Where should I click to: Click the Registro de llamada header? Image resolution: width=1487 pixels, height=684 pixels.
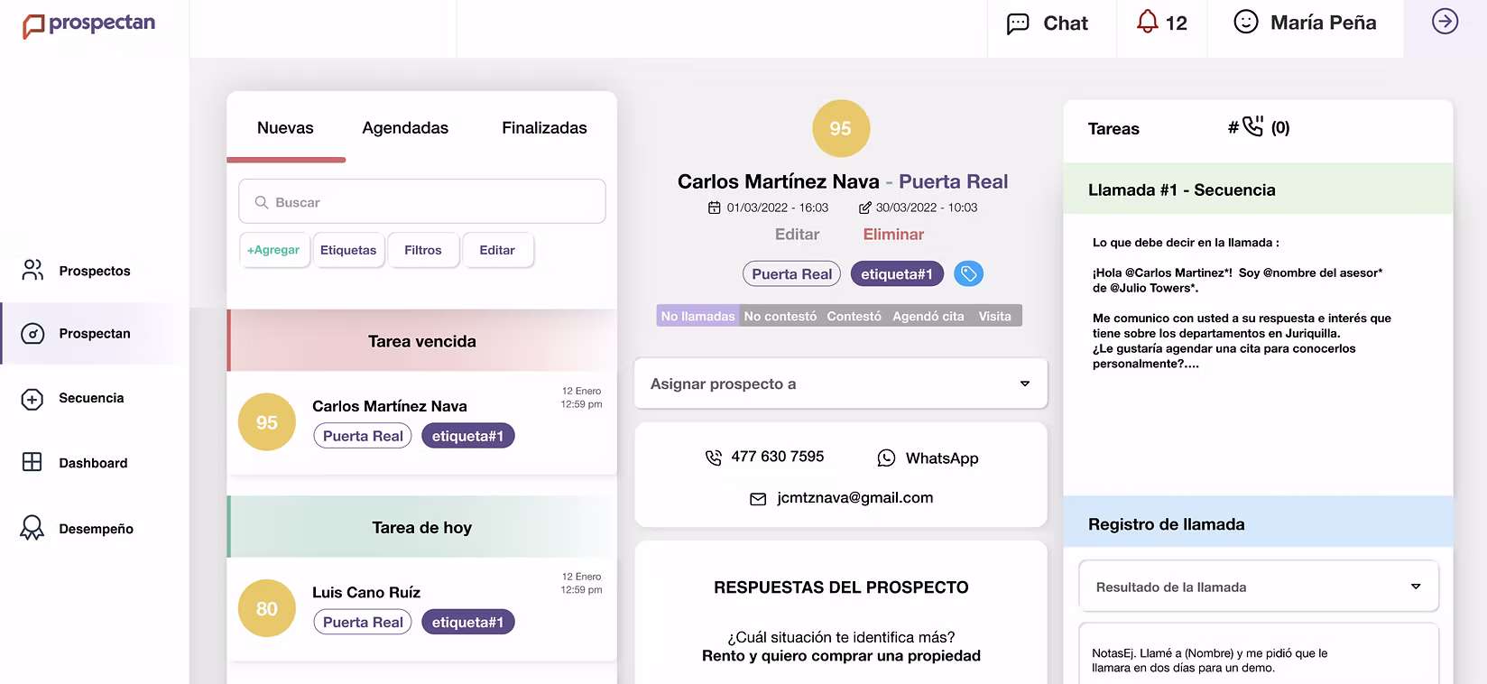[1259, 523]
